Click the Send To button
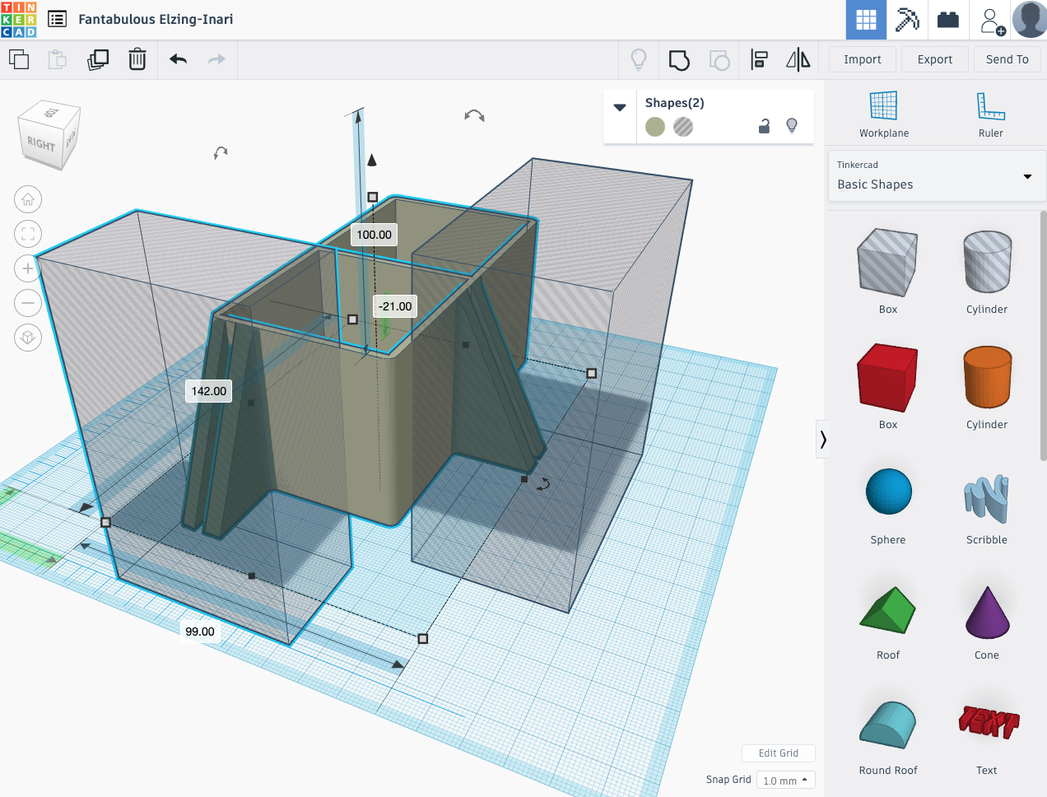The image size is (1047, 797). pos(1007,59)
